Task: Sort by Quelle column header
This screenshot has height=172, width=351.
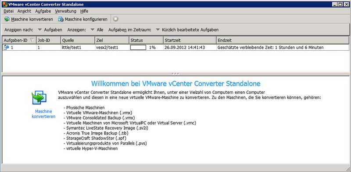Action: coord(78,40)
